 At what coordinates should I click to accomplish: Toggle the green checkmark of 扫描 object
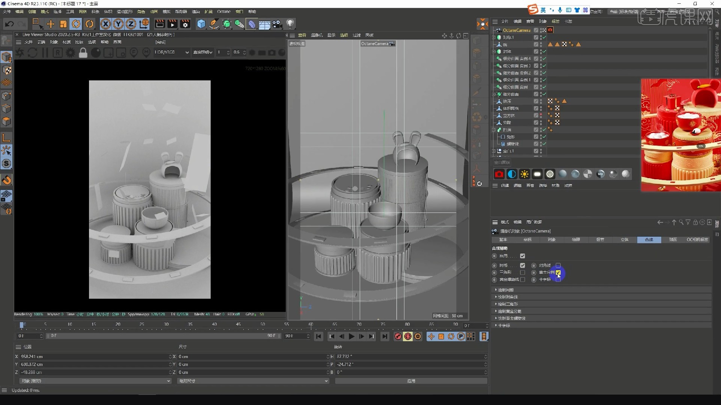(544, 130)
